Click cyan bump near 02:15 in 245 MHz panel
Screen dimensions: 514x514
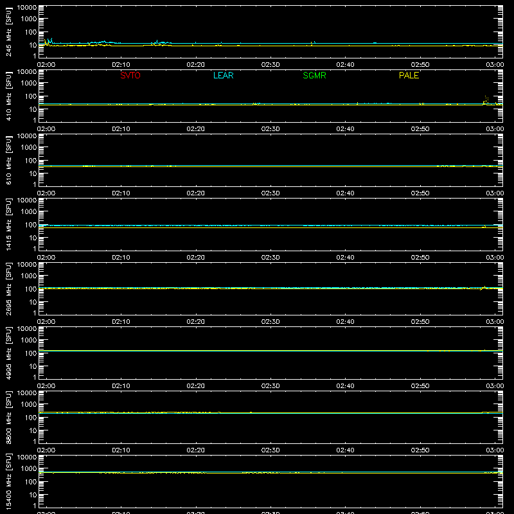pyautogui.click(x=161, y=42)
